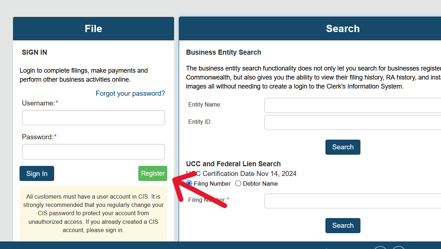Click the File panel header
441x249 pixels.
pyautogui.click(x=94, y=28)
